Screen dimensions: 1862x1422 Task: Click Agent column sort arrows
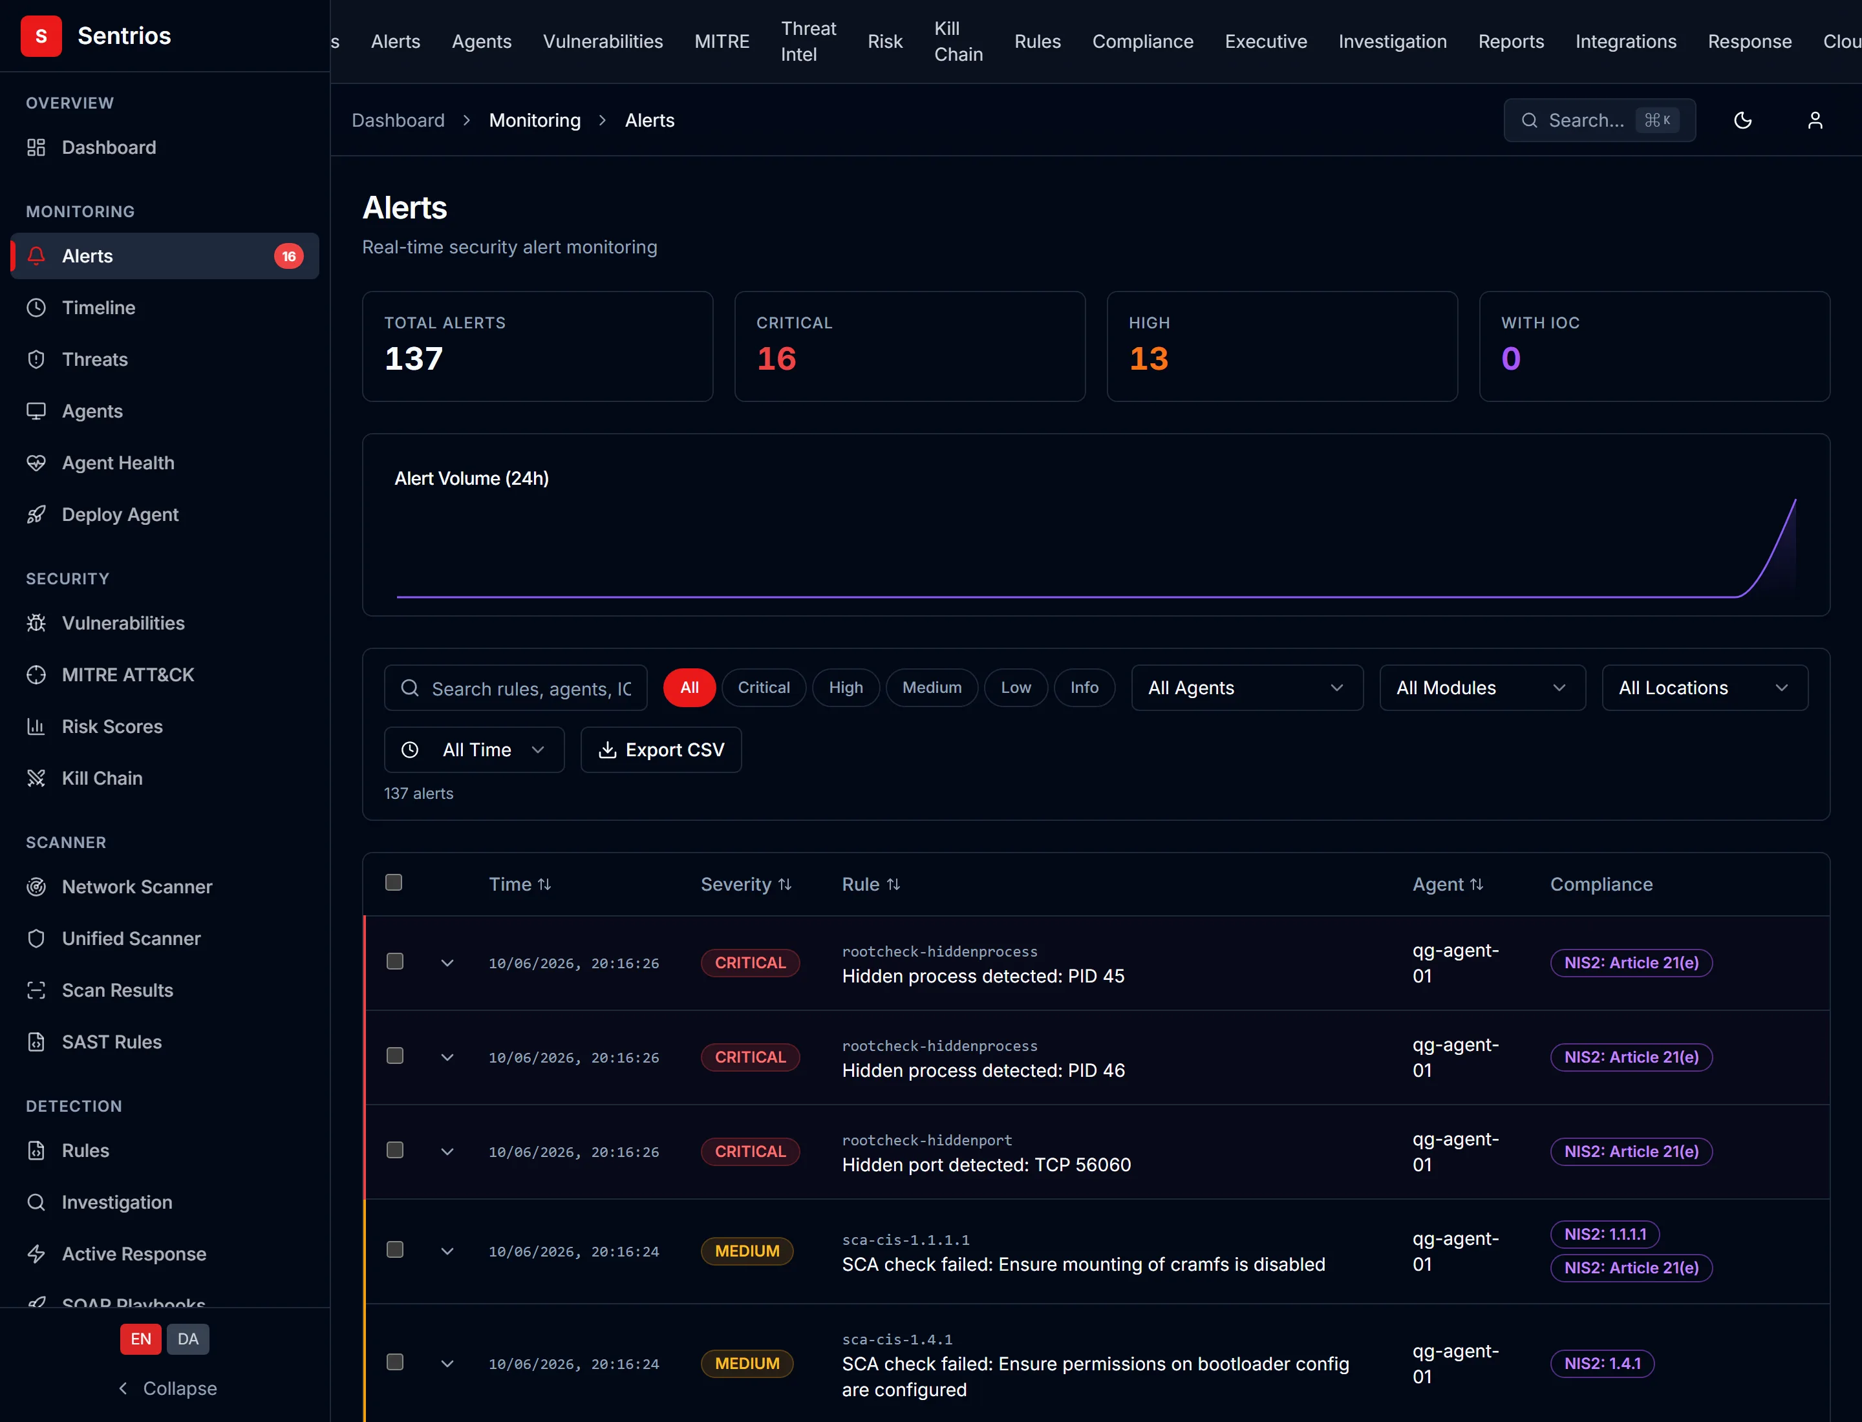[x=1477, y=884]
